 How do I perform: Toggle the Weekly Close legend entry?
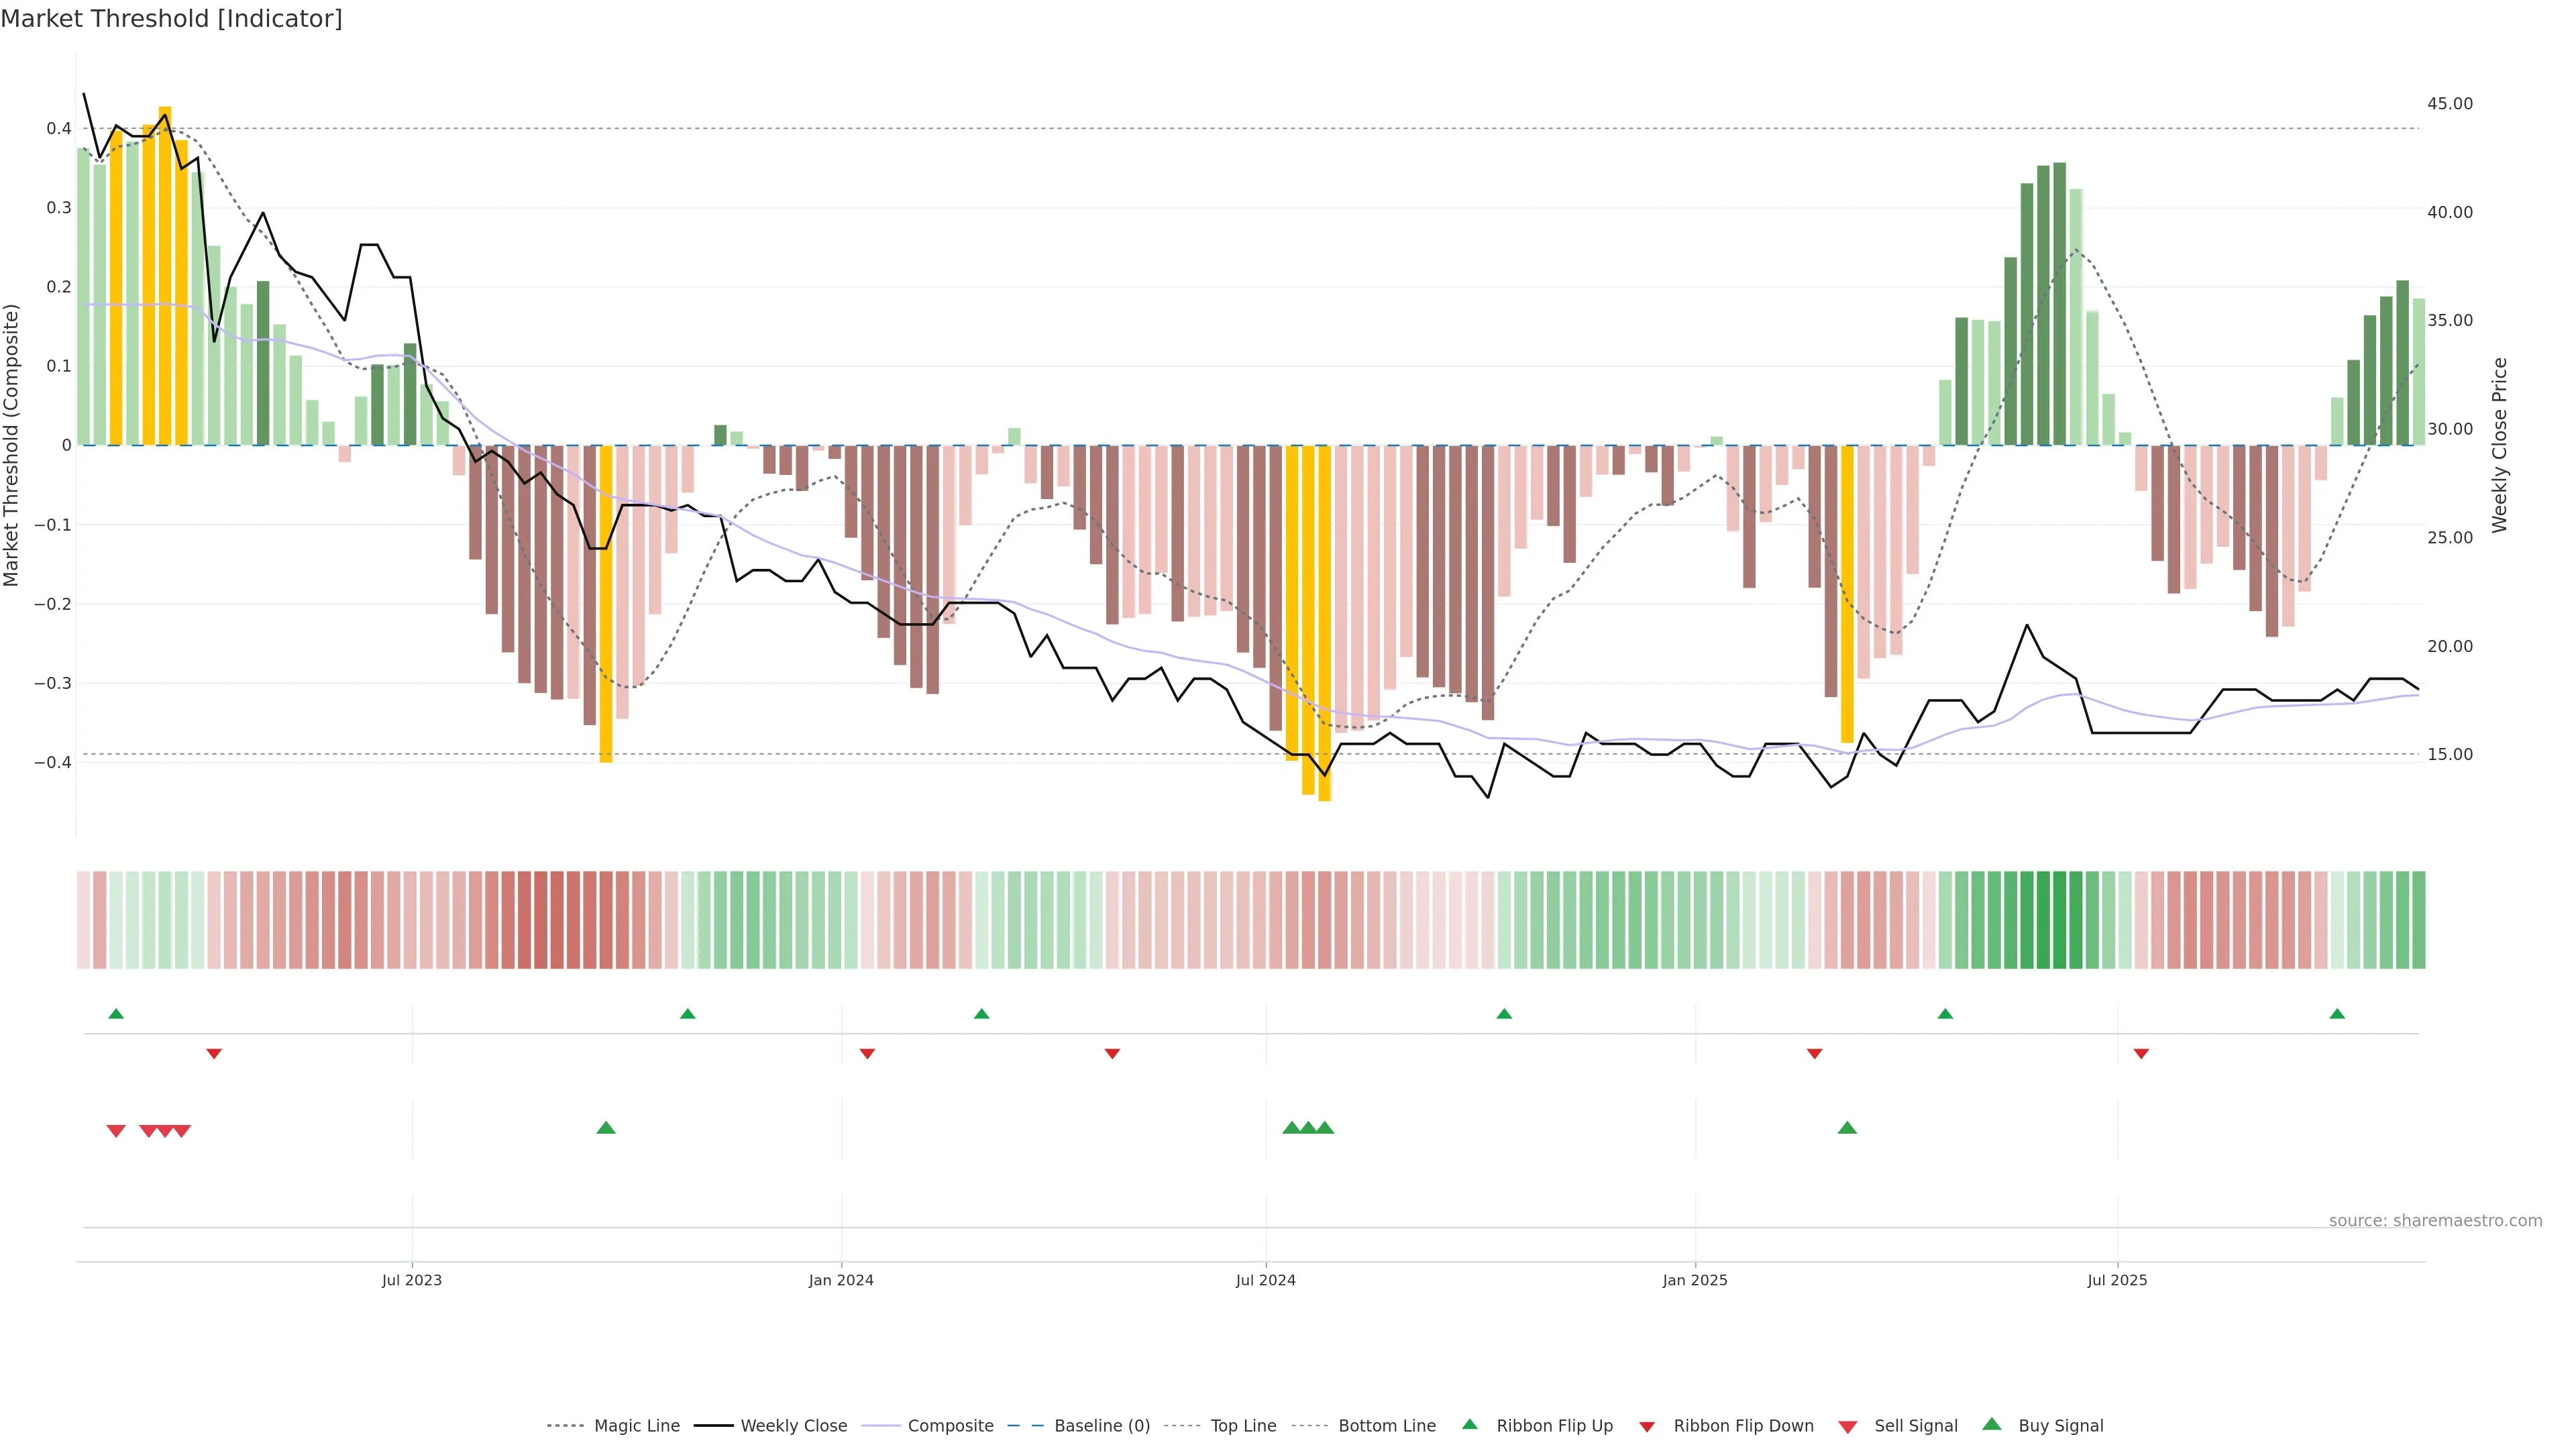pos(793,1426)
